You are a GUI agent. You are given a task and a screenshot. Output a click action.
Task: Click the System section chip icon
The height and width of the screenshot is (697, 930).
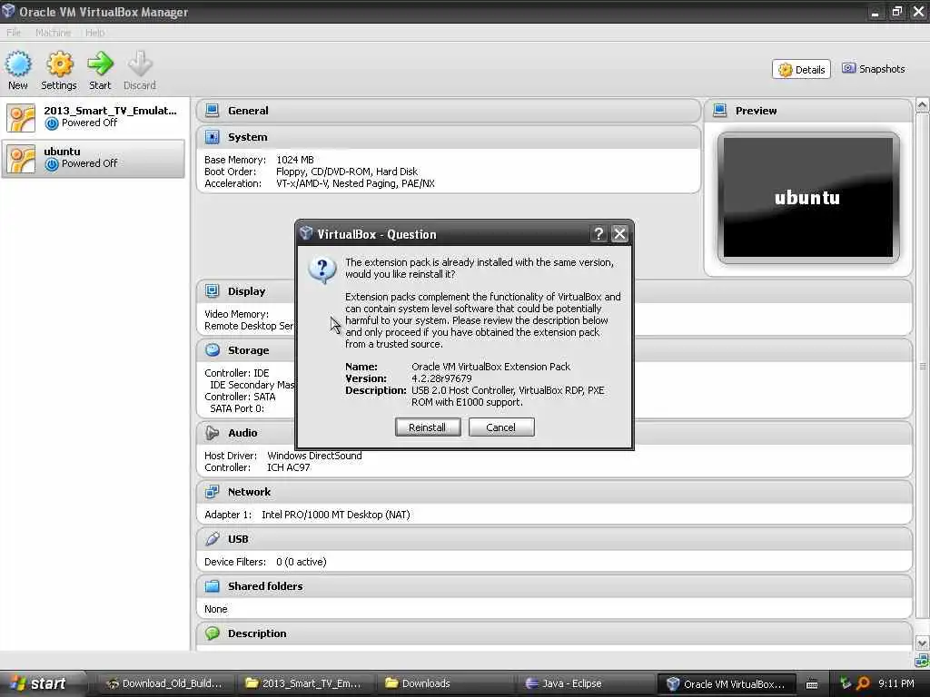coord(212,137)
